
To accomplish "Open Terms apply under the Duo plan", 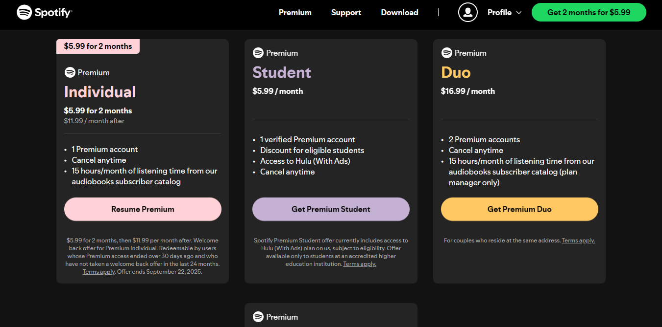I will 579,240.
